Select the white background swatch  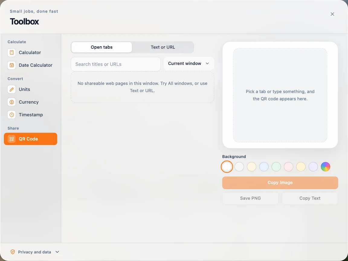227,167
